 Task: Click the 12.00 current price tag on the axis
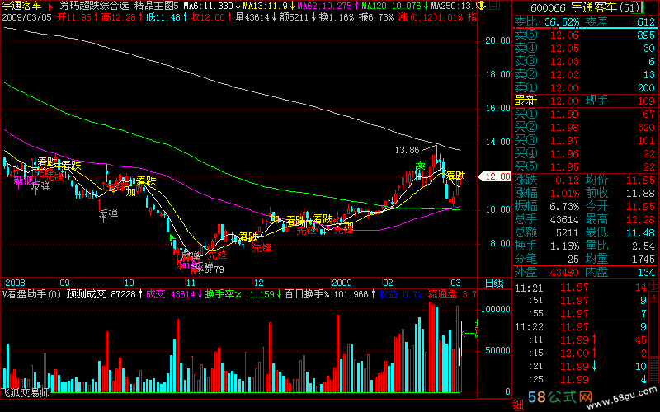tap(496, 176)
